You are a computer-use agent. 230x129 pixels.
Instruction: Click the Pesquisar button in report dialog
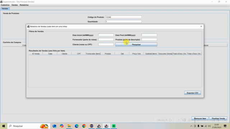(136, 44)
